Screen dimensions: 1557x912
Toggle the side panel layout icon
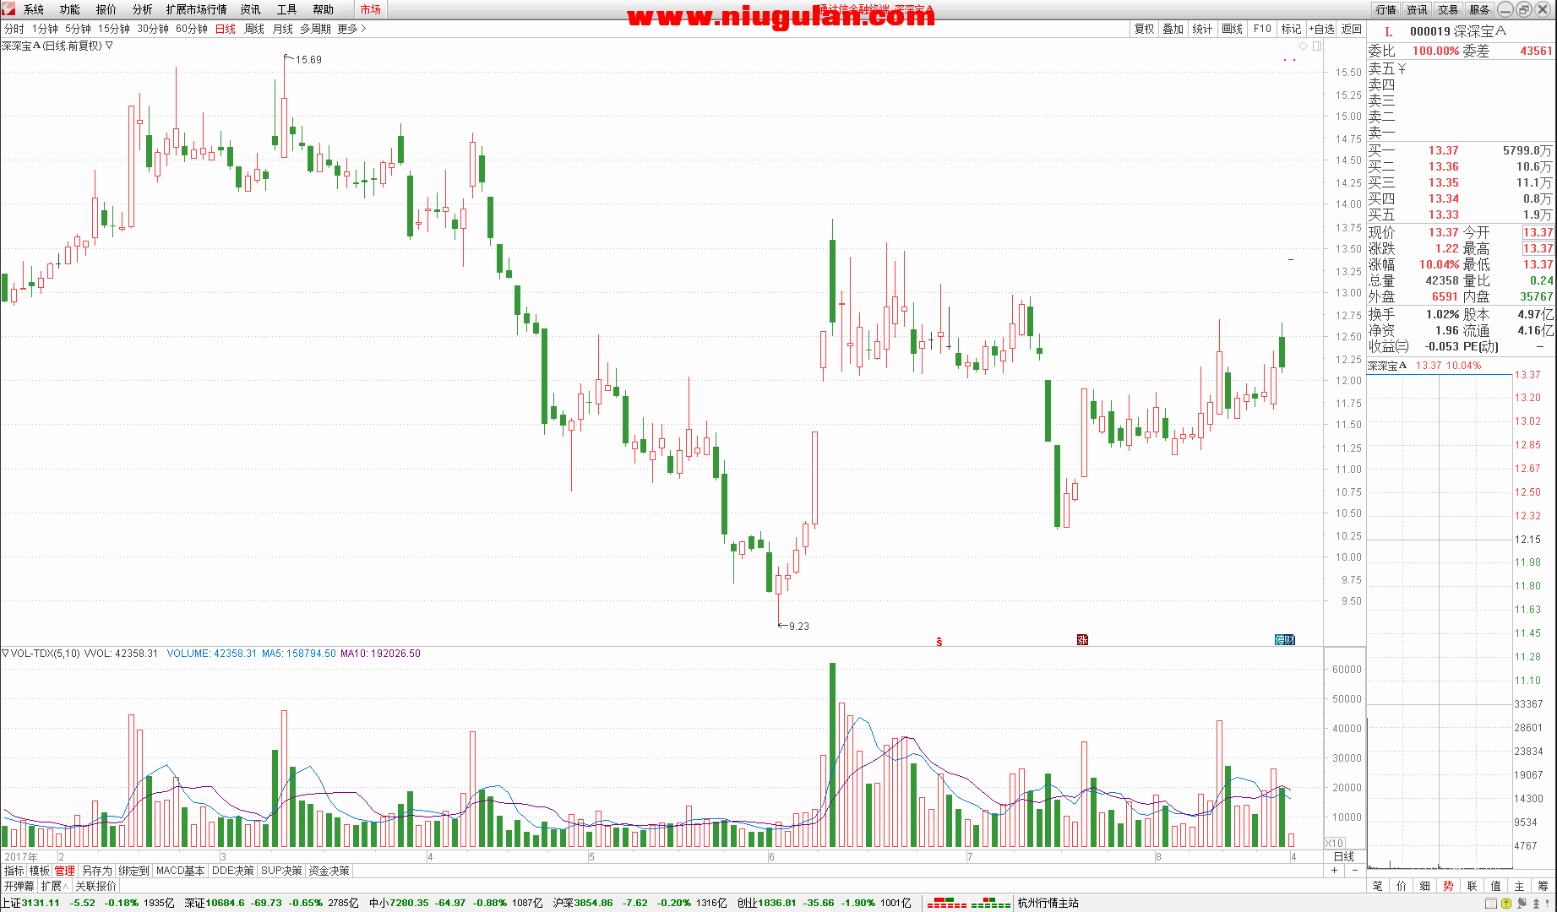1317,46
